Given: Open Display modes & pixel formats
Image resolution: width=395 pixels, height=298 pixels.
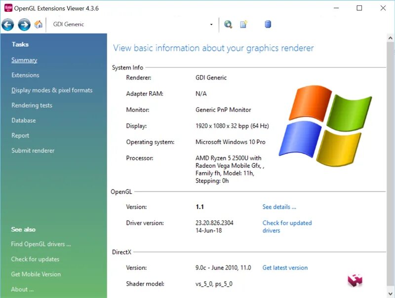Looking at the screenshot, I should pos(52,90).
